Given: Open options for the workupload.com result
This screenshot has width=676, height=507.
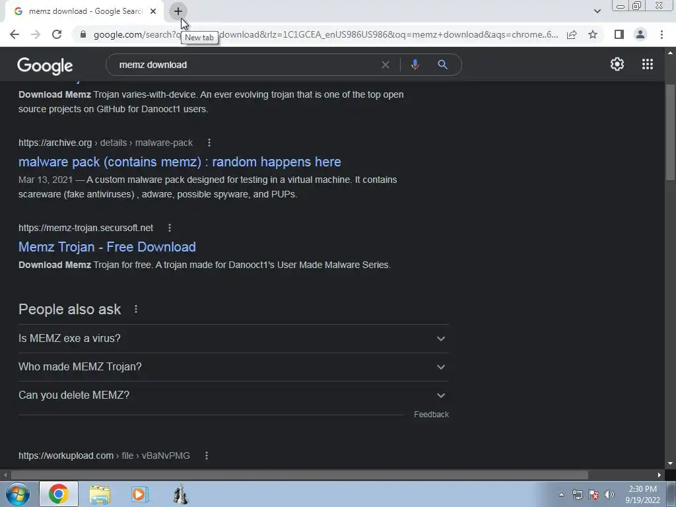Looking at the screenshot, I should click(207, 456).
